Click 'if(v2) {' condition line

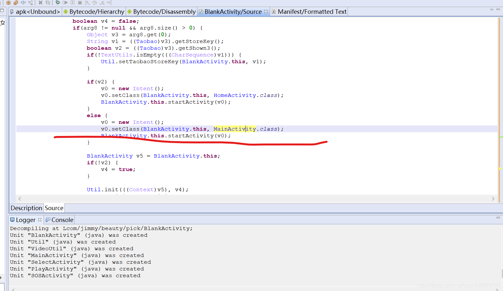pyautogui.click(x=101, y=82)
